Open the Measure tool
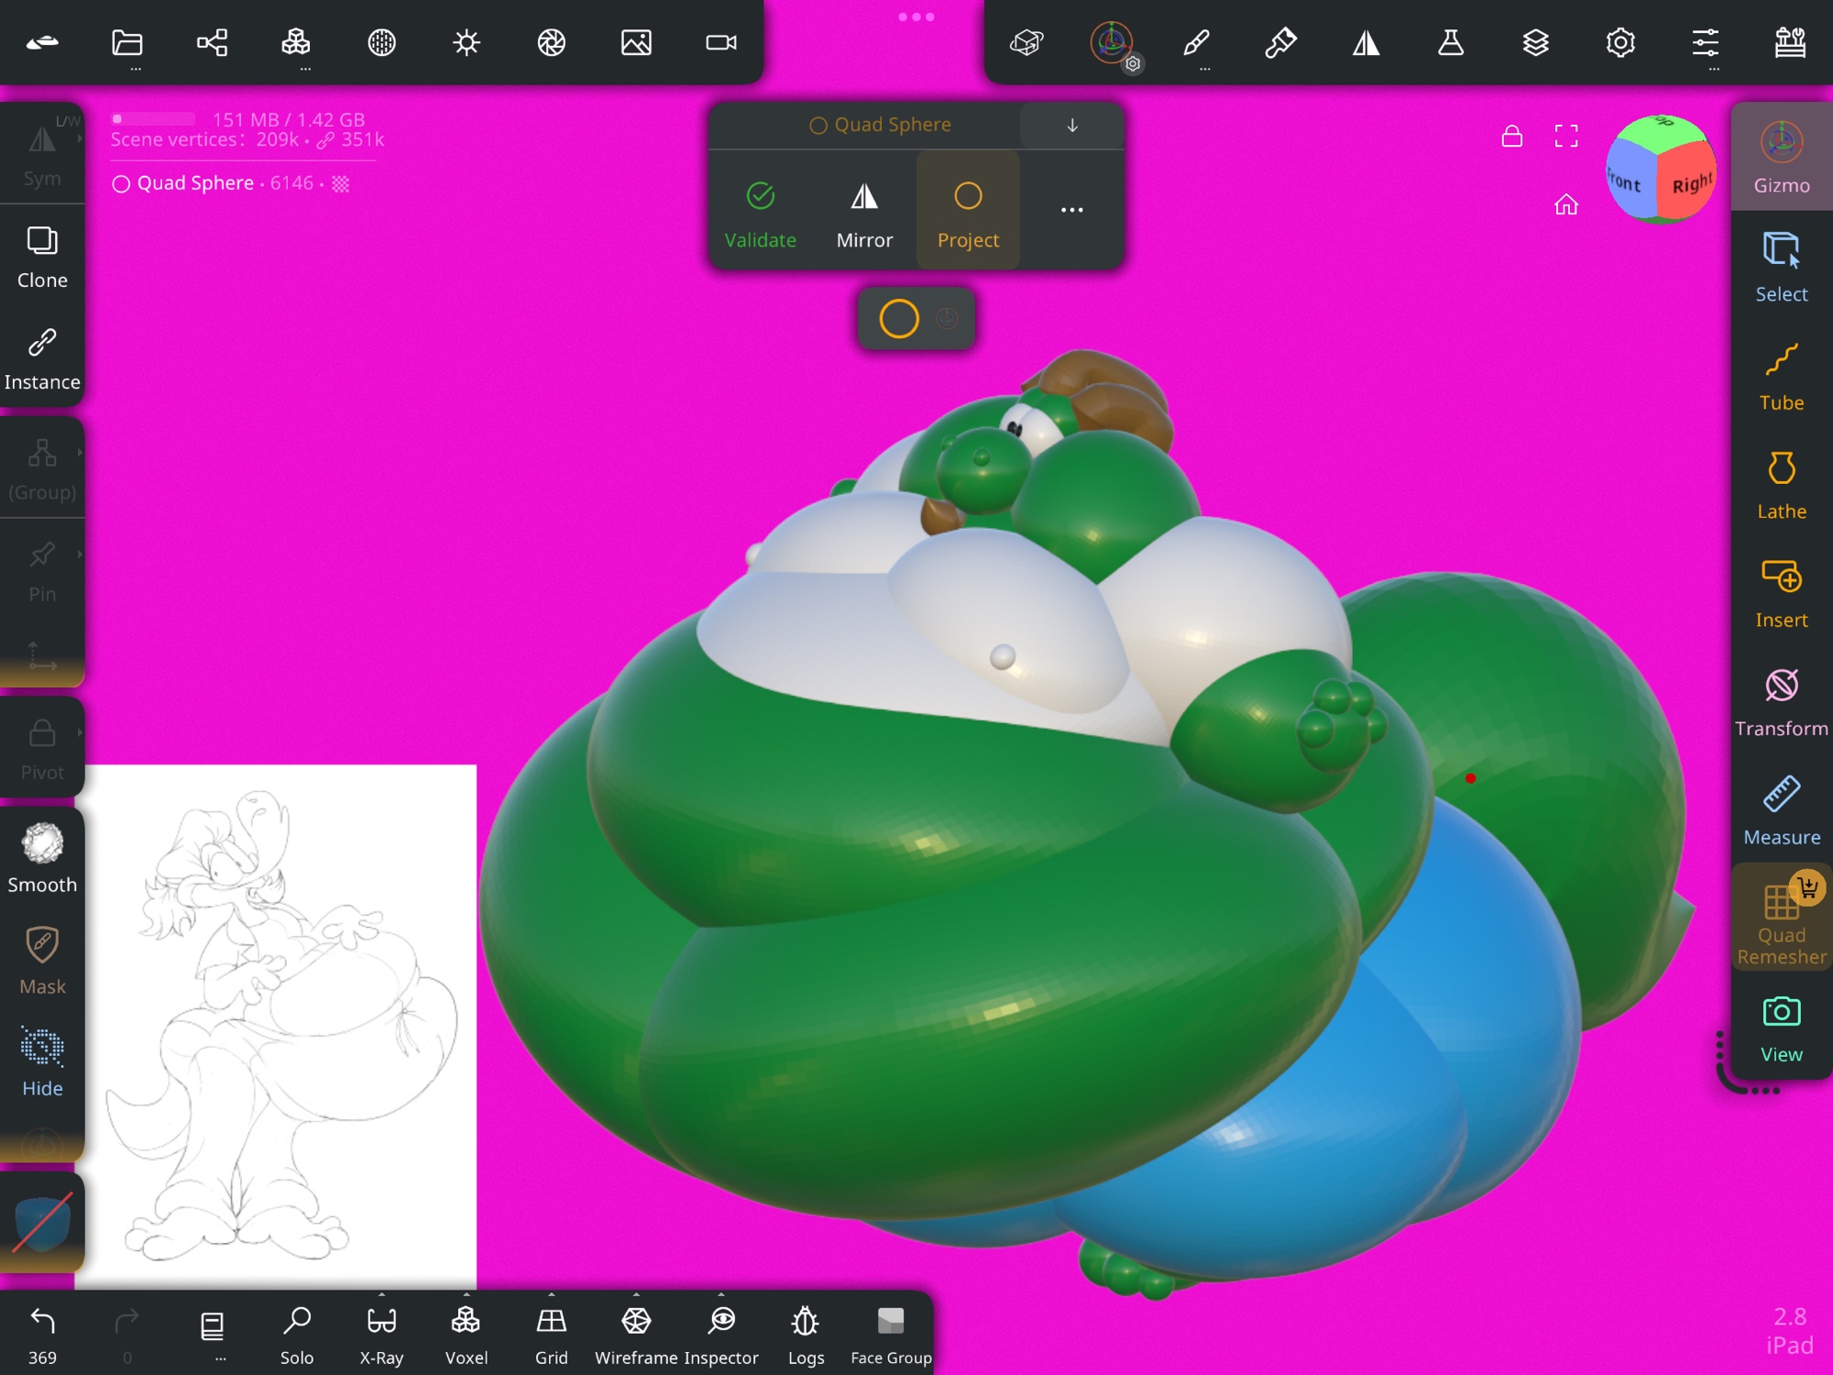Screen dimensions: 1833x1375 [1781, 810]
